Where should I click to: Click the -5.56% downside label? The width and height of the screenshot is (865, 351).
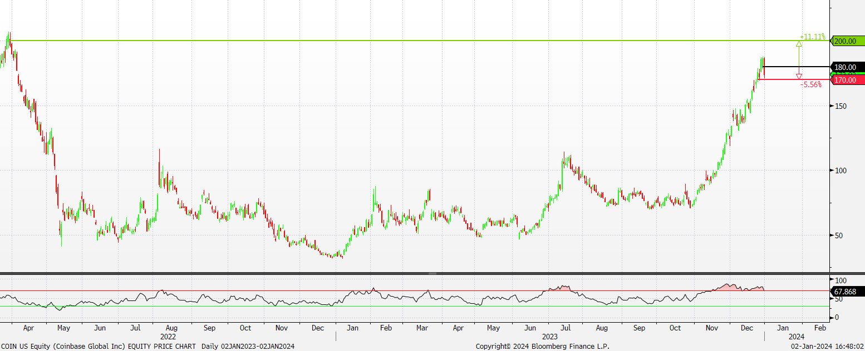[810, 85]
